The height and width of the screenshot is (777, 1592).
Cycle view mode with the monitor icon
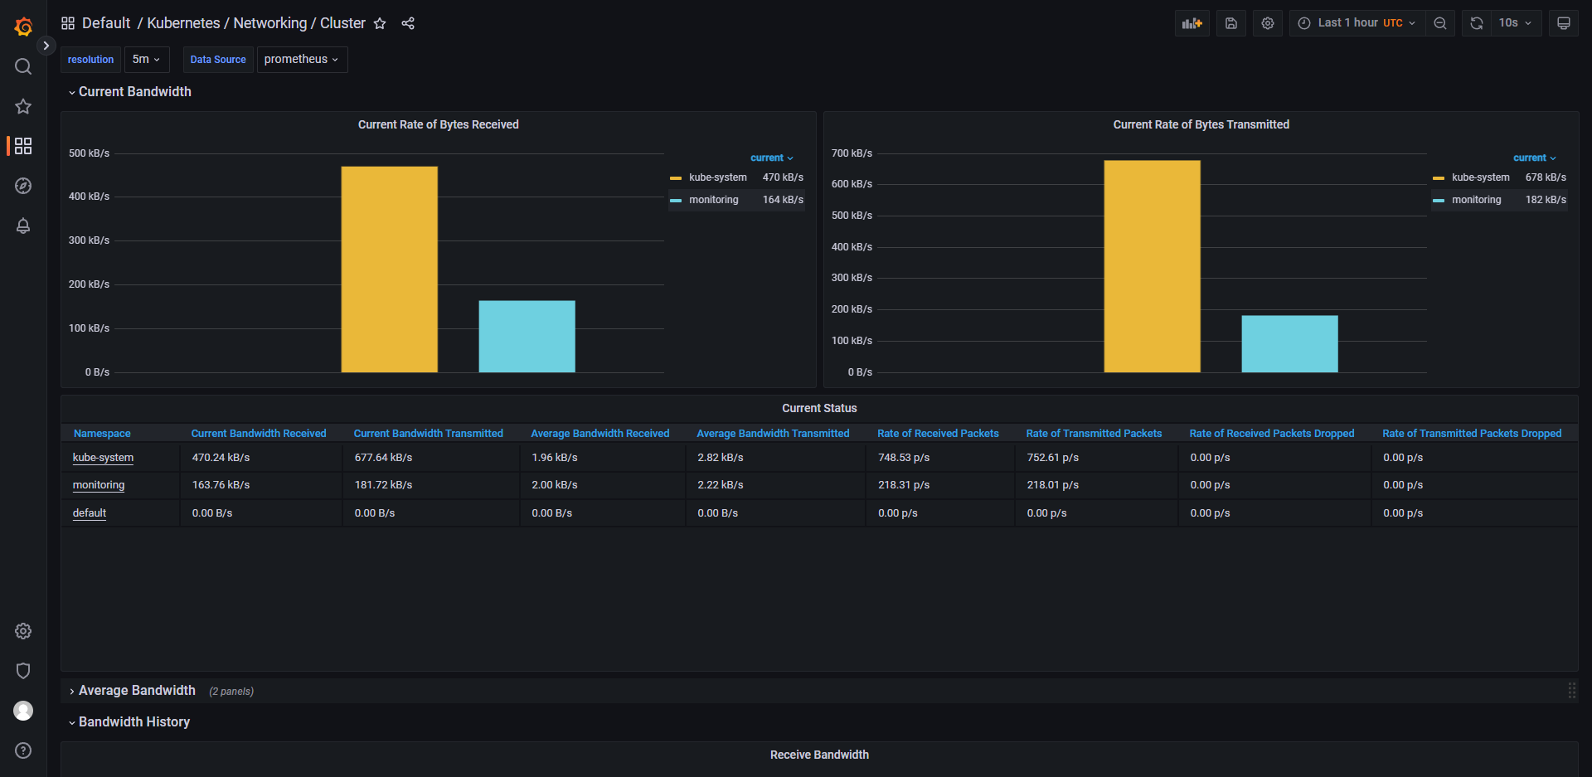tap(1564, 23)
